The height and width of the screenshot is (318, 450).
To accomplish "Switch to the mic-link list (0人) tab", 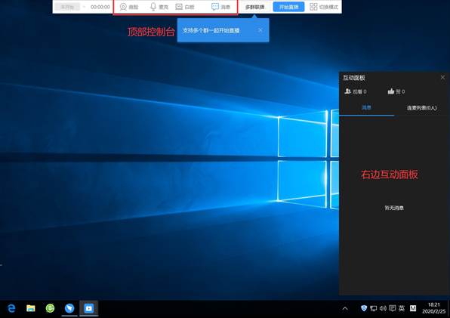I will point(421,108).
